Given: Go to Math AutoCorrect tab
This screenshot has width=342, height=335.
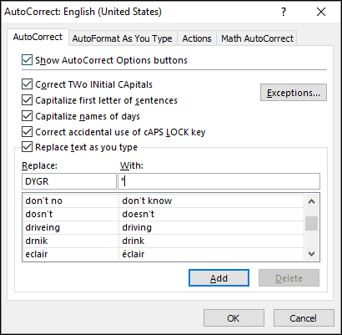Looking at the screenshot, I should pos(257,38).
